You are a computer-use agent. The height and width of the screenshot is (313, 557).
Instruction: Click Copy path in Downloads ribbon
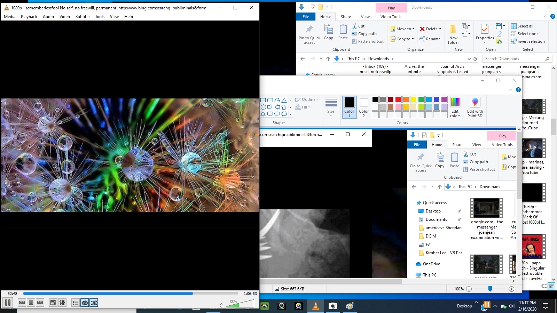coord(364,34)
